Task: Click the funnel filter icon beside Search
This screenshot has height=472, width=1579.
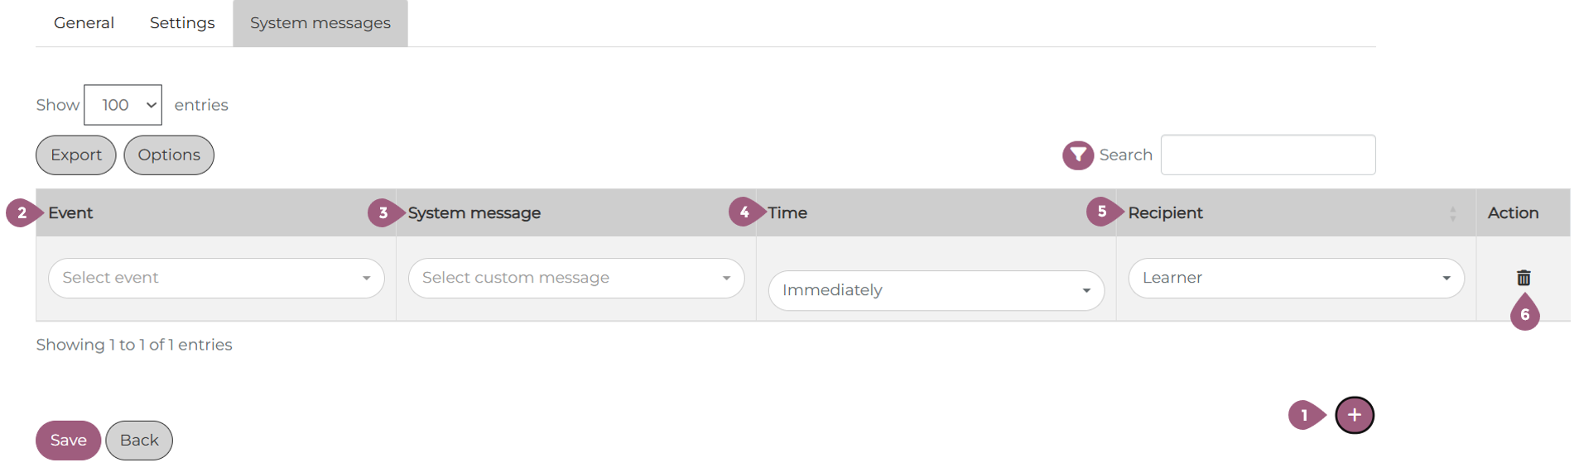Action: coord(1077,155)
